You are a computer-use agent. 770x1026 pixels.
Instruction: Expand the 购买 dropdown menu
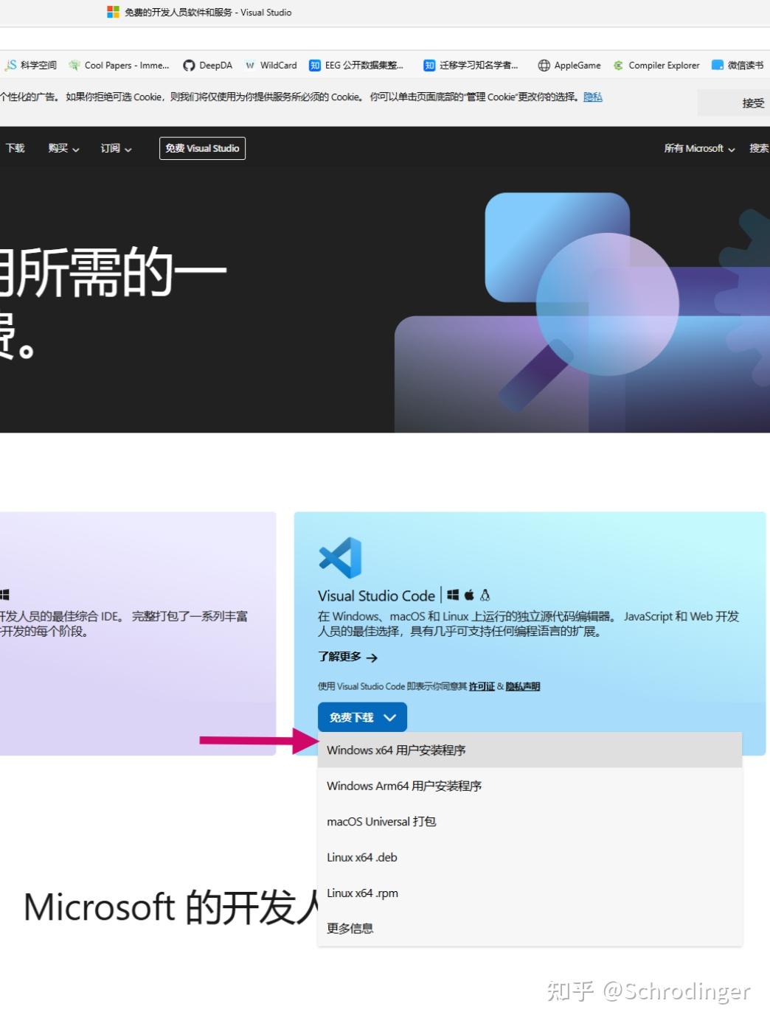(x=62, y=148)
